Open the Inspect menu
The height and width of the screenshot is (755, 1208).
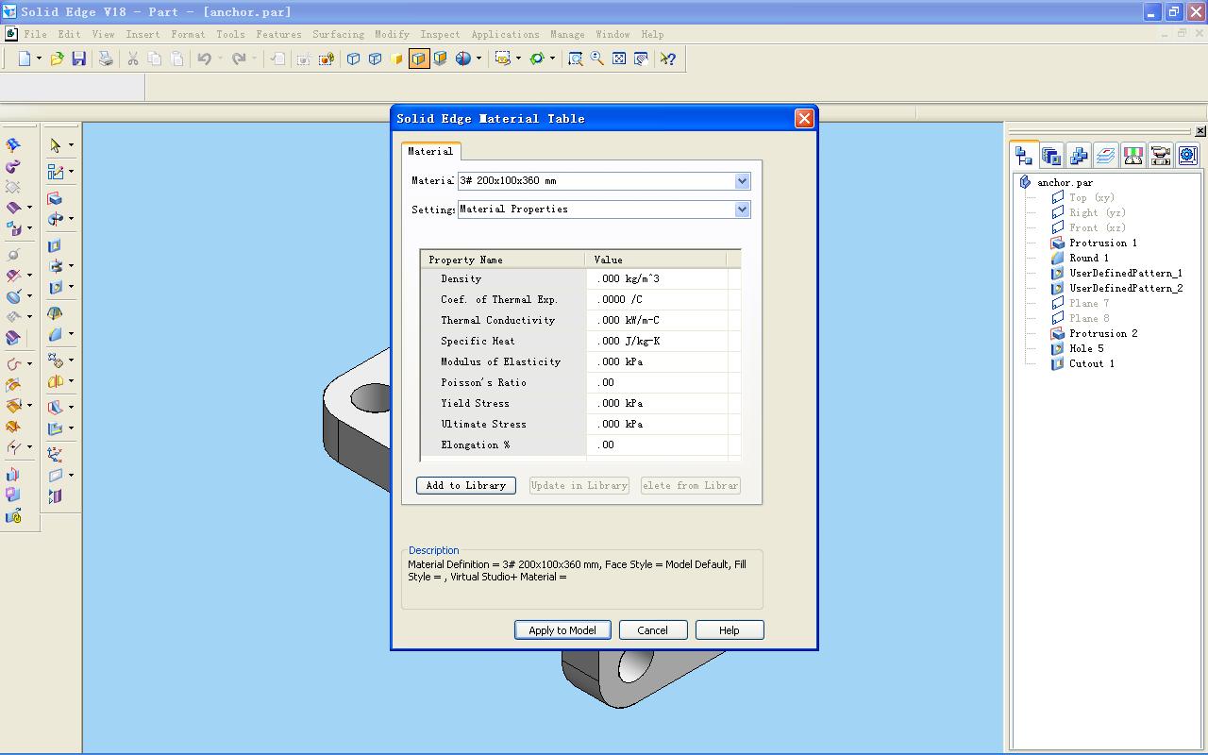441,34
